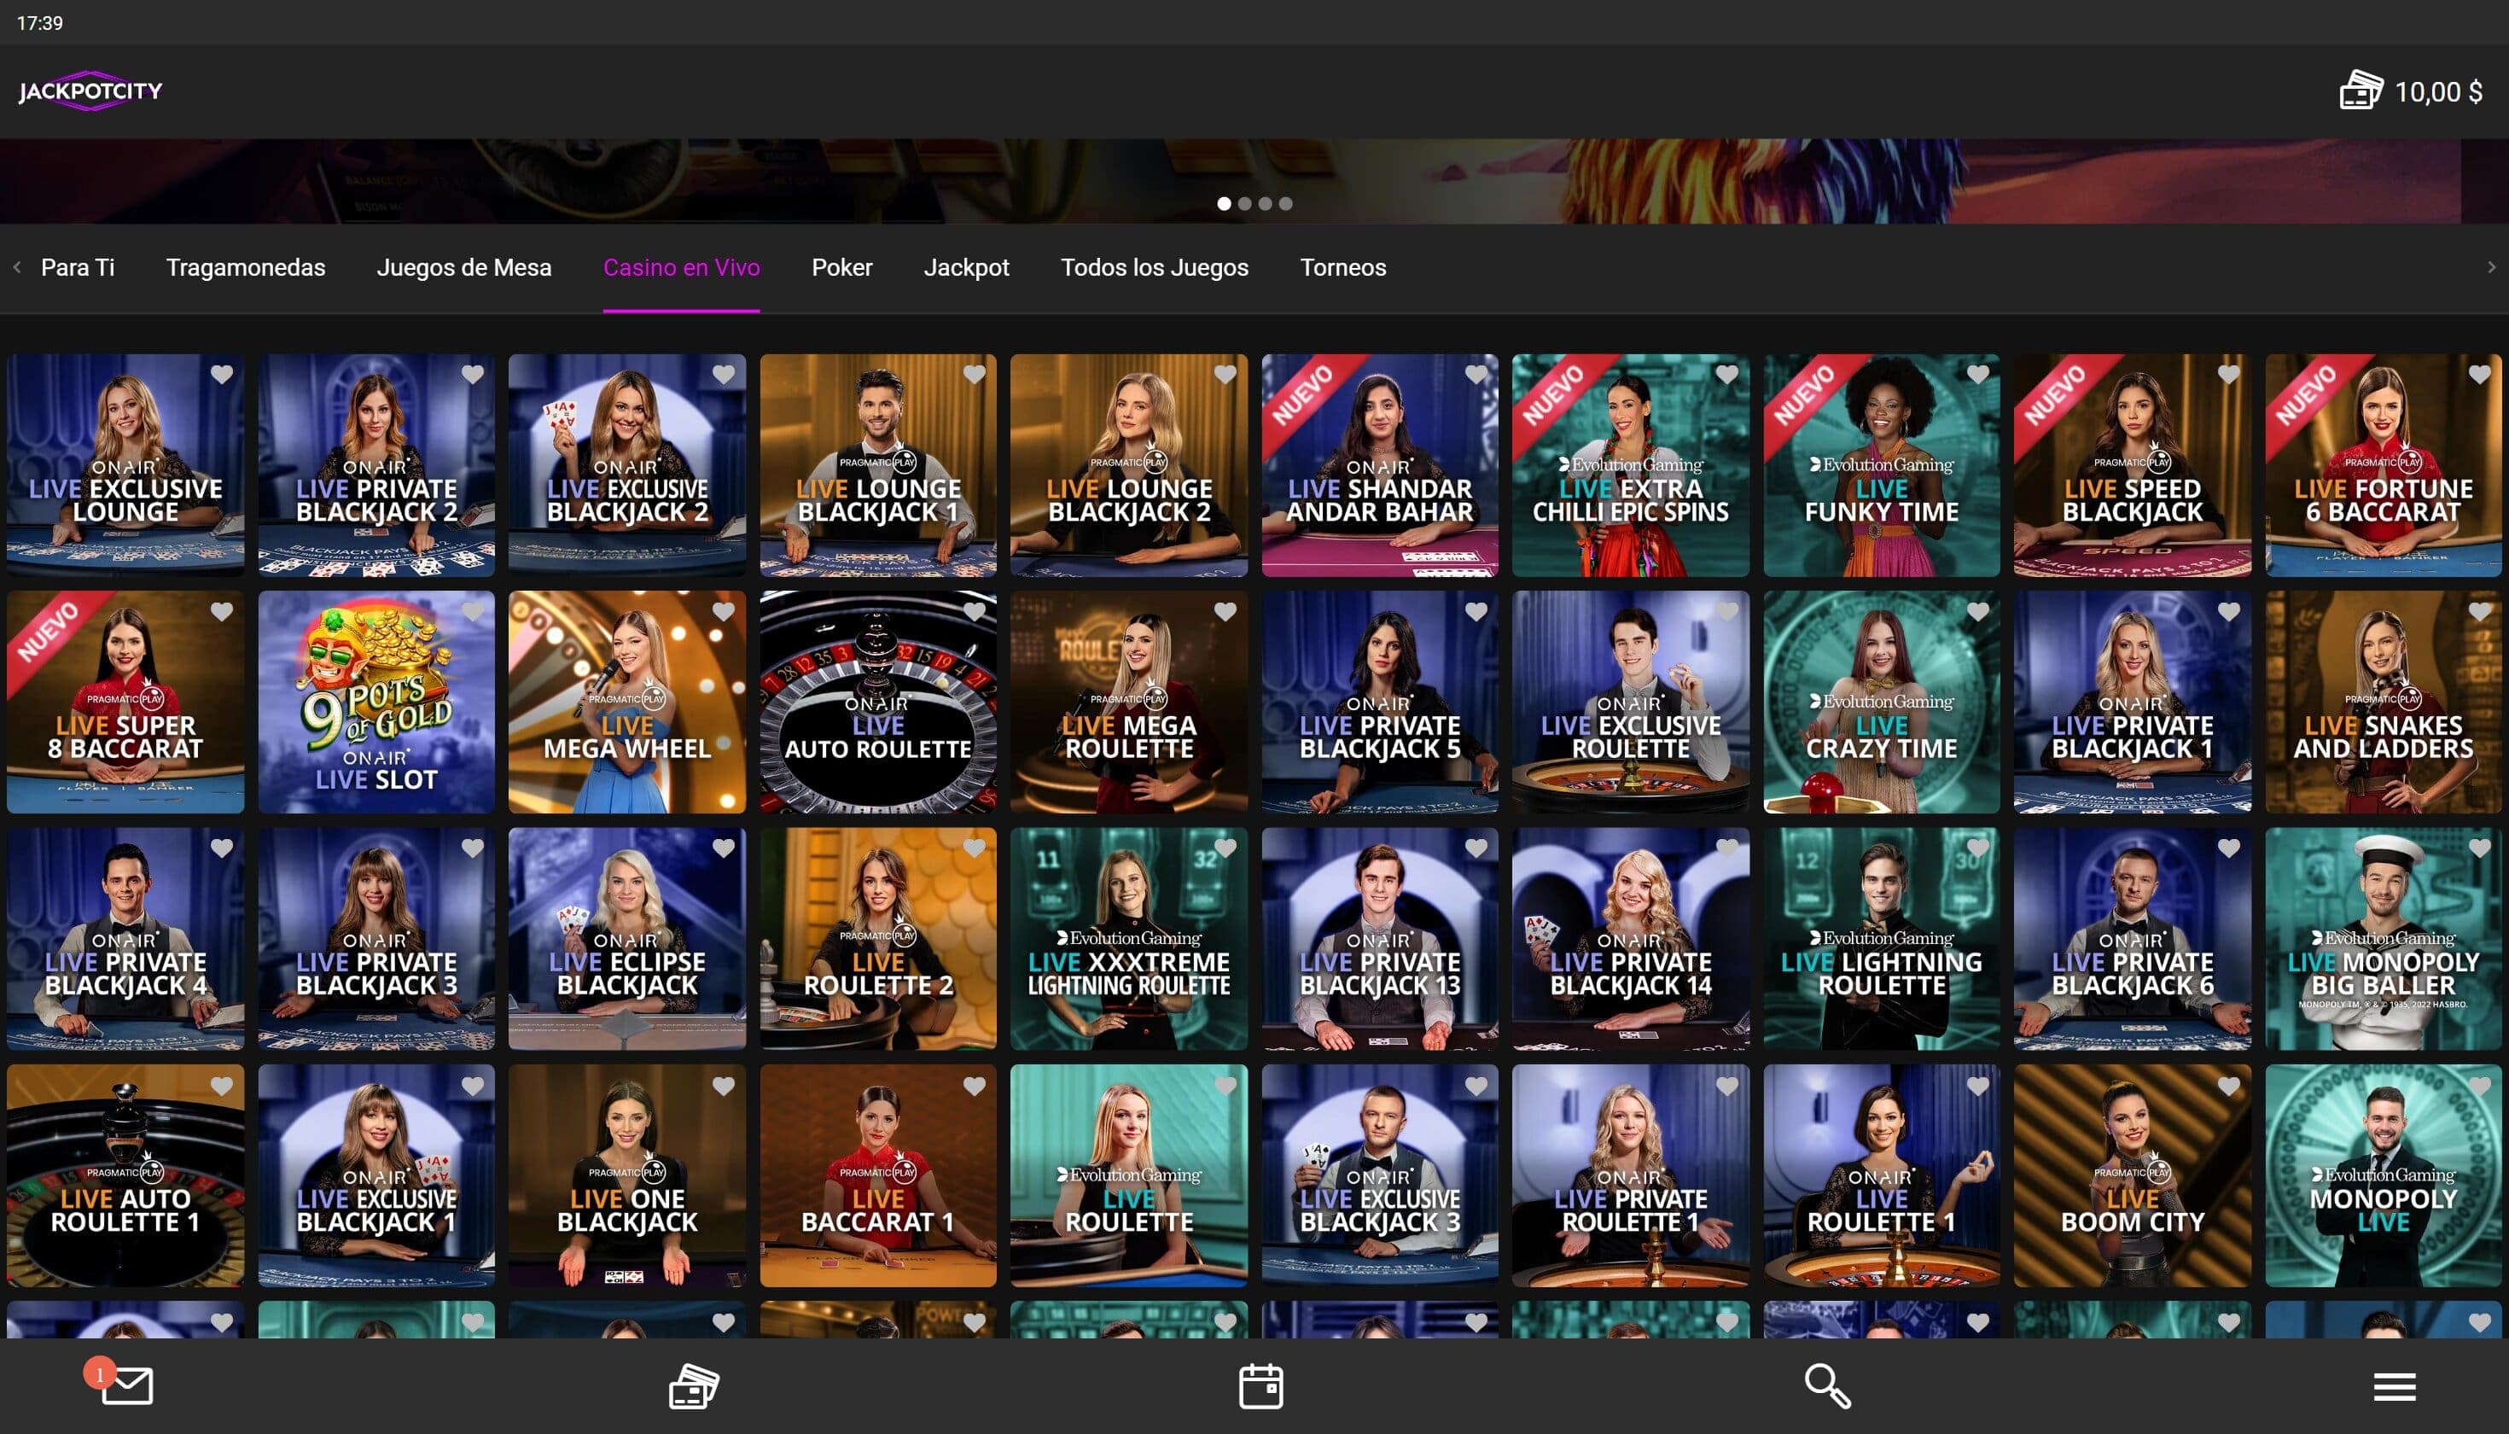The image size is (2509, 1434).
Task: Favorite Live Roulette 1 with heart
Action: tap(1978, 1086)
